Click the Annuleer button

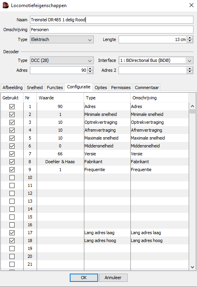coord(113,278)
